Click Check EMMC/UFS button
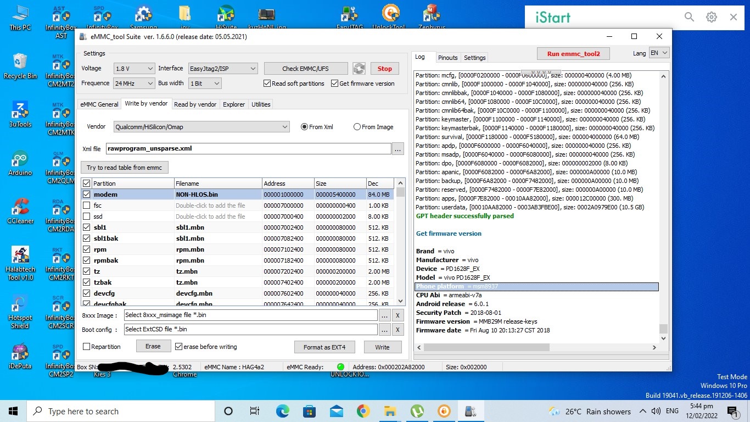 [306, 69]
